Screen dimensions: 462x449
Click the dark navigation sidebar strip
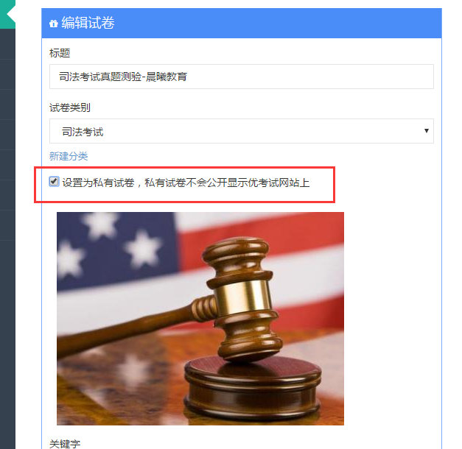click(7, 238)
